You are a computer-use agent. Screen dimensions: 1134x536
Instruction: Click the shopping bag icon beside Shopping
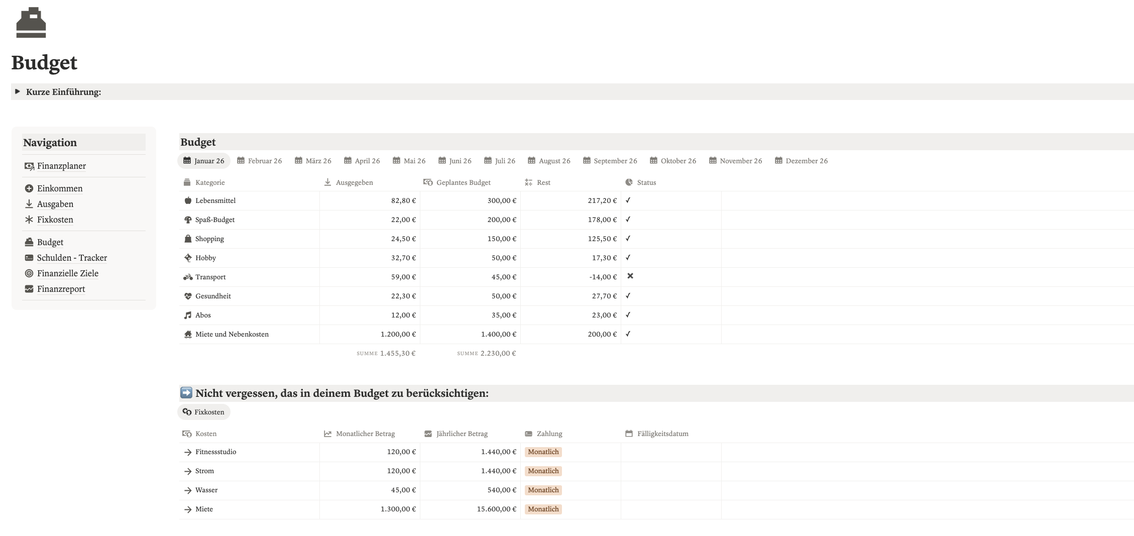coord(188,239)
